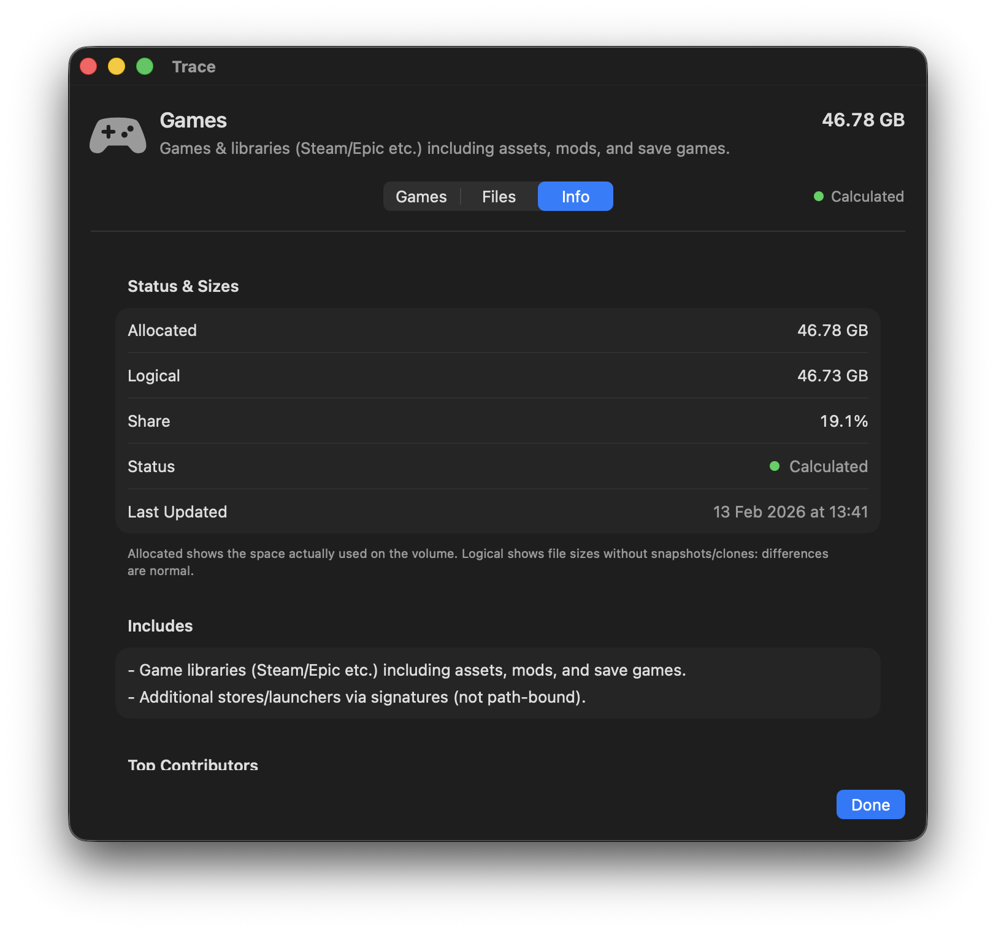This screenshot has width=996, height=932.
Task: Click the Allocated row value 46.78 GB
Action: tap(832, 330)
